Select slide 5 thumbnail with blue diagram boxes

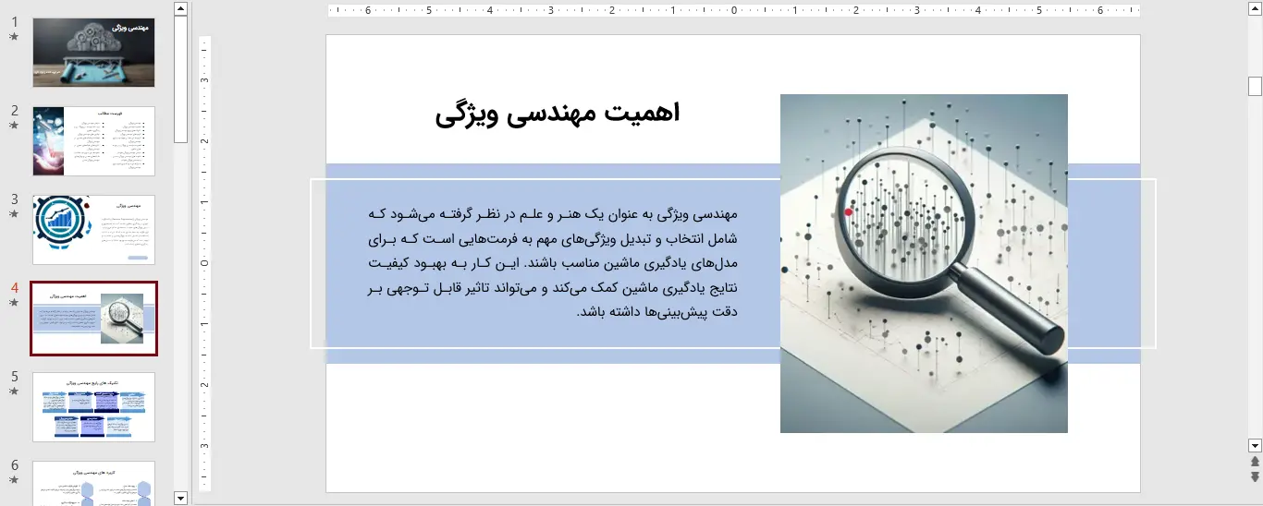(93, 407)
